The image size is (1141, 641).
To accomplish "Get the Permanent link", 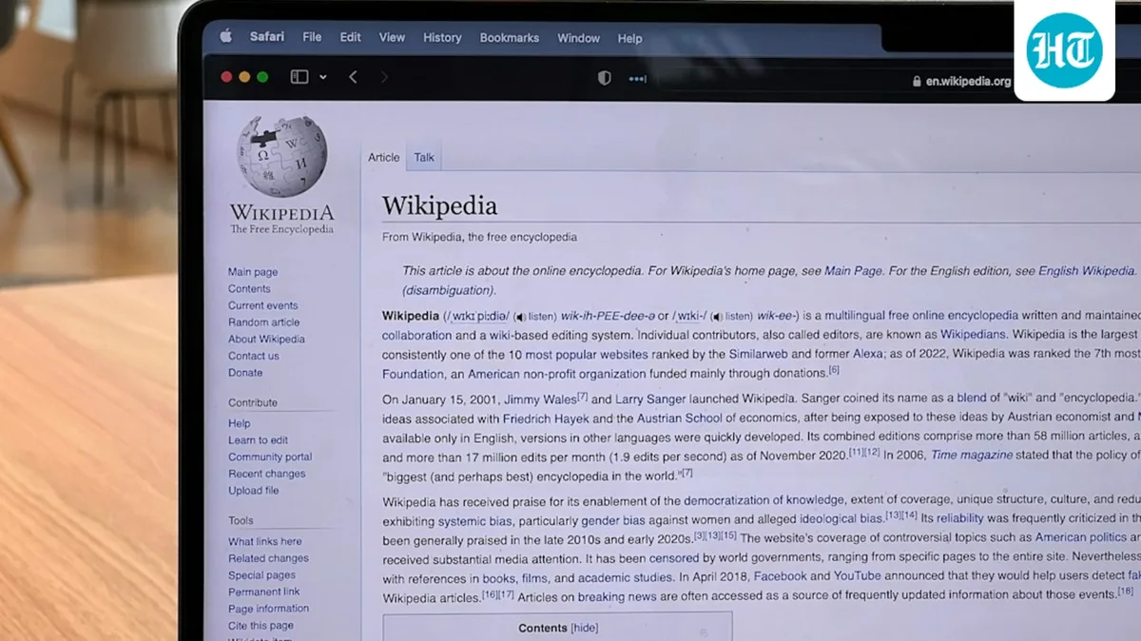I will pos(263,592).
